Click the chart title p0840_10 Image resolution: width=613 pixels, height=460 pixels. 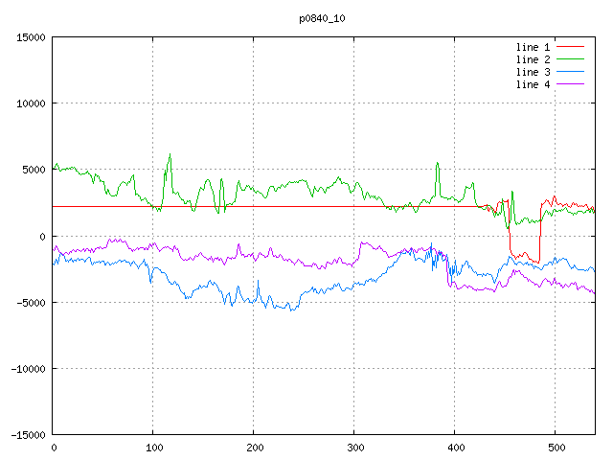[323, 18]
